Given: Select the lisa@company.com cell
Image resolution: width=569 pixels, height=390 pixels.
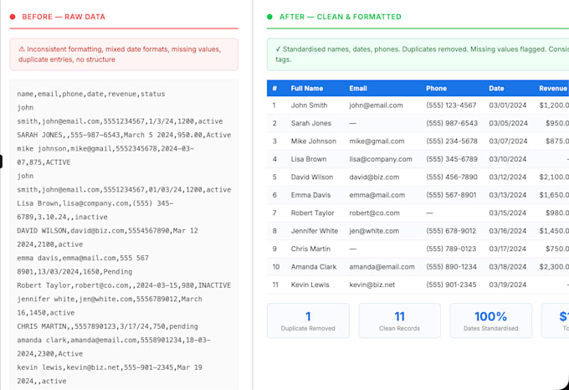Looking at the screenshot, I should (381, 159).
